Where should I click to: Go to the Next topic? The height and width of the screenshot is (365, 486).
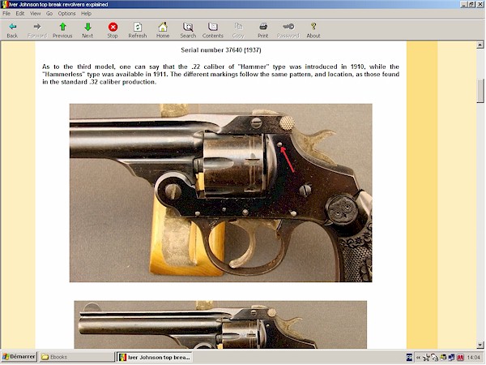pyautogui.click(x=87, y=30)
